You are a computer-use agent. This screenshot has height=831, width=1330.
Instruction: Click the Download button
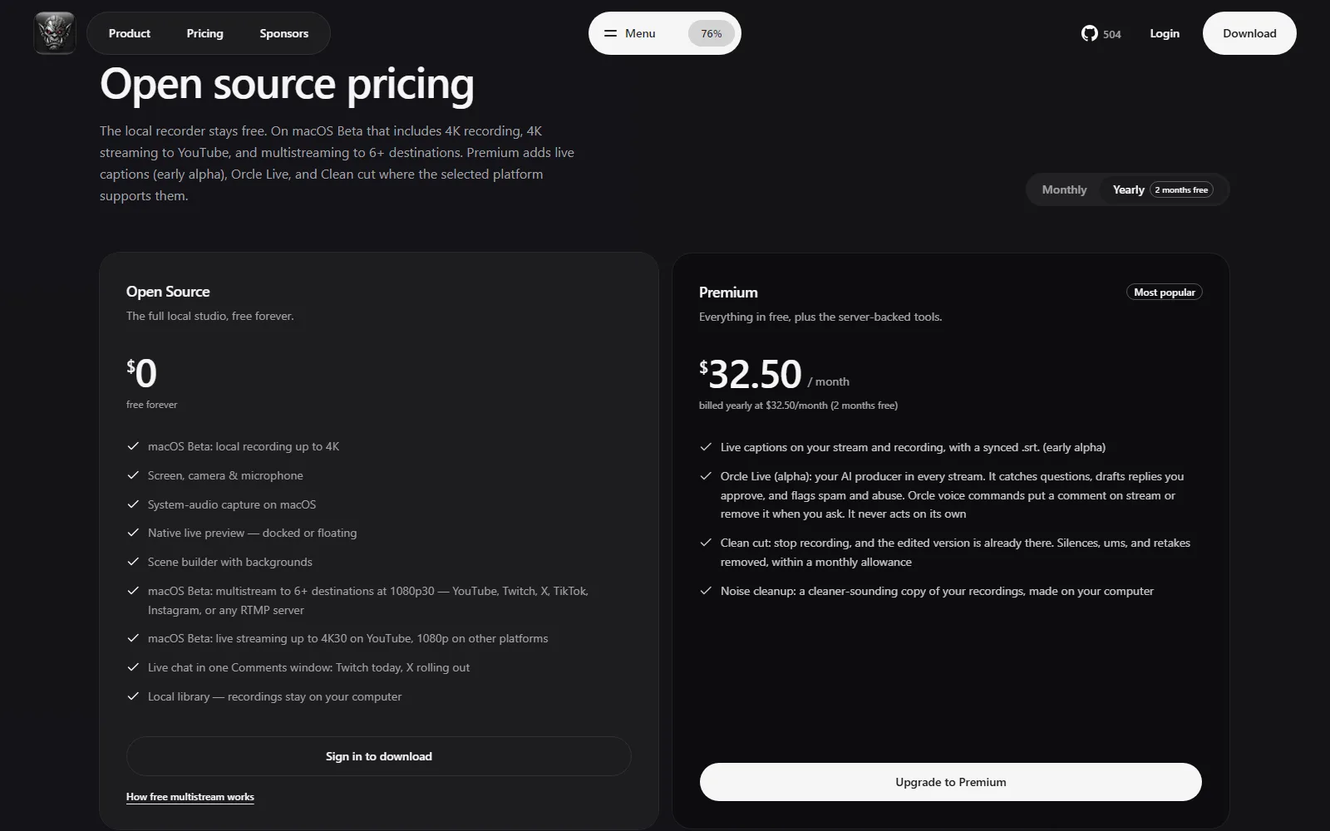pos(1249,33)
